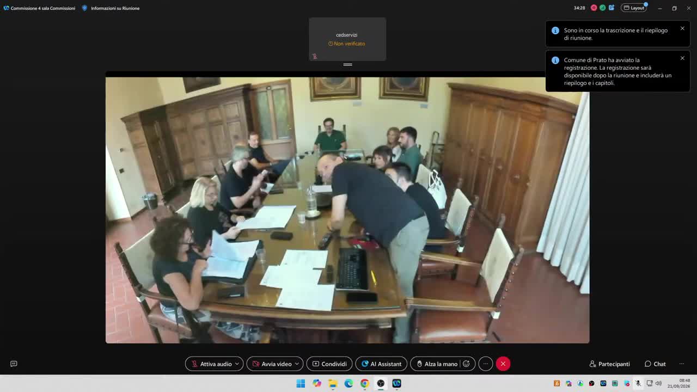Viewport: 697px width, 392px height.
Task: Dismiss the transcription in-progress notification
Action: click(x=682, y=28)
